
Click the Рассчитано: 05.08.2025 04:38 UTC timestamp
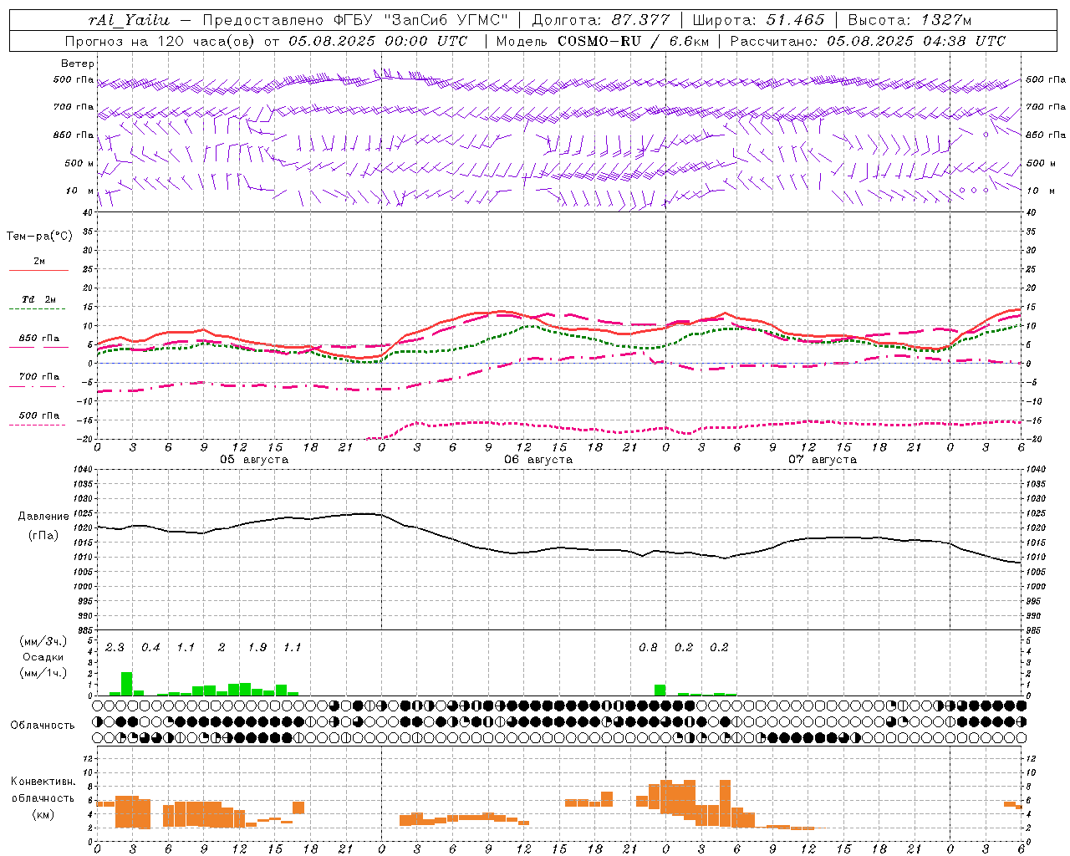(x=868, y=41)
